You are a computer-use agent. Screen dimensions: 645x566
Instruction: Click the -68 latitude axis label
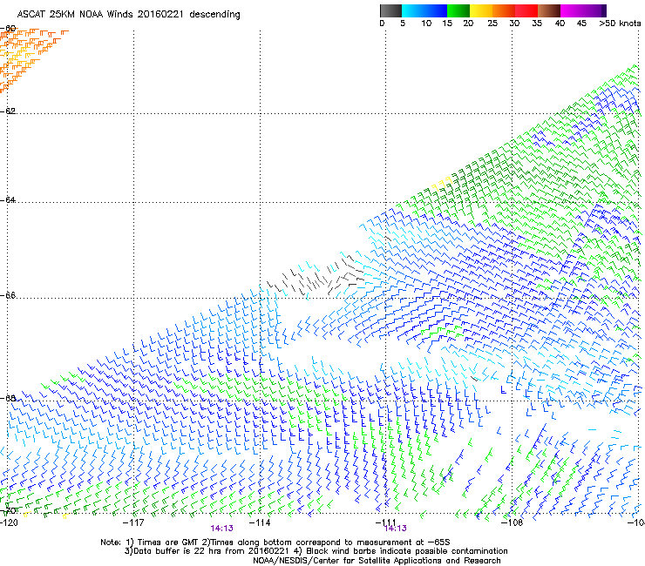click(8, 398)
